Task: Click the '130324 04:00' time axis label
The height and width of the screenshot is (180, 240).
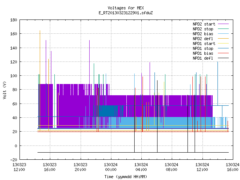Action: [x=141, y=167]
